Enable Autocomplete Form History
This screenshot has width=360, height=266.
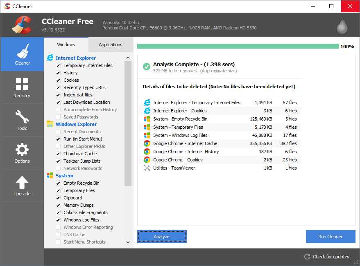[x=58, y=110]
